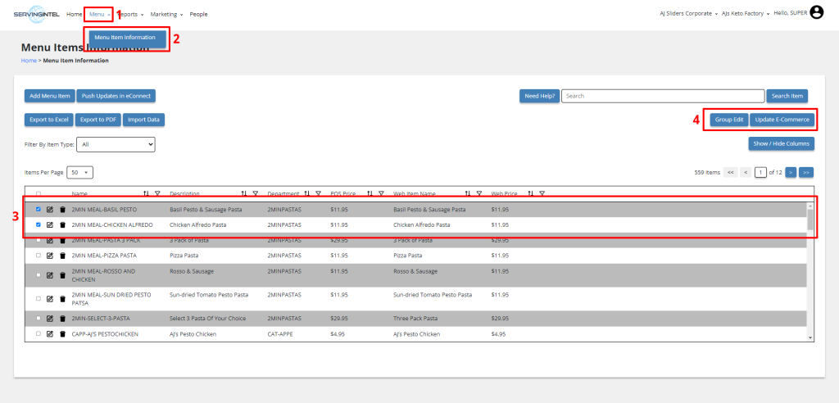Delete the 2MIN MEAL-CHICKEN ALFREDO item
This screenshot has height=403, width=839.
pos(62,224)
